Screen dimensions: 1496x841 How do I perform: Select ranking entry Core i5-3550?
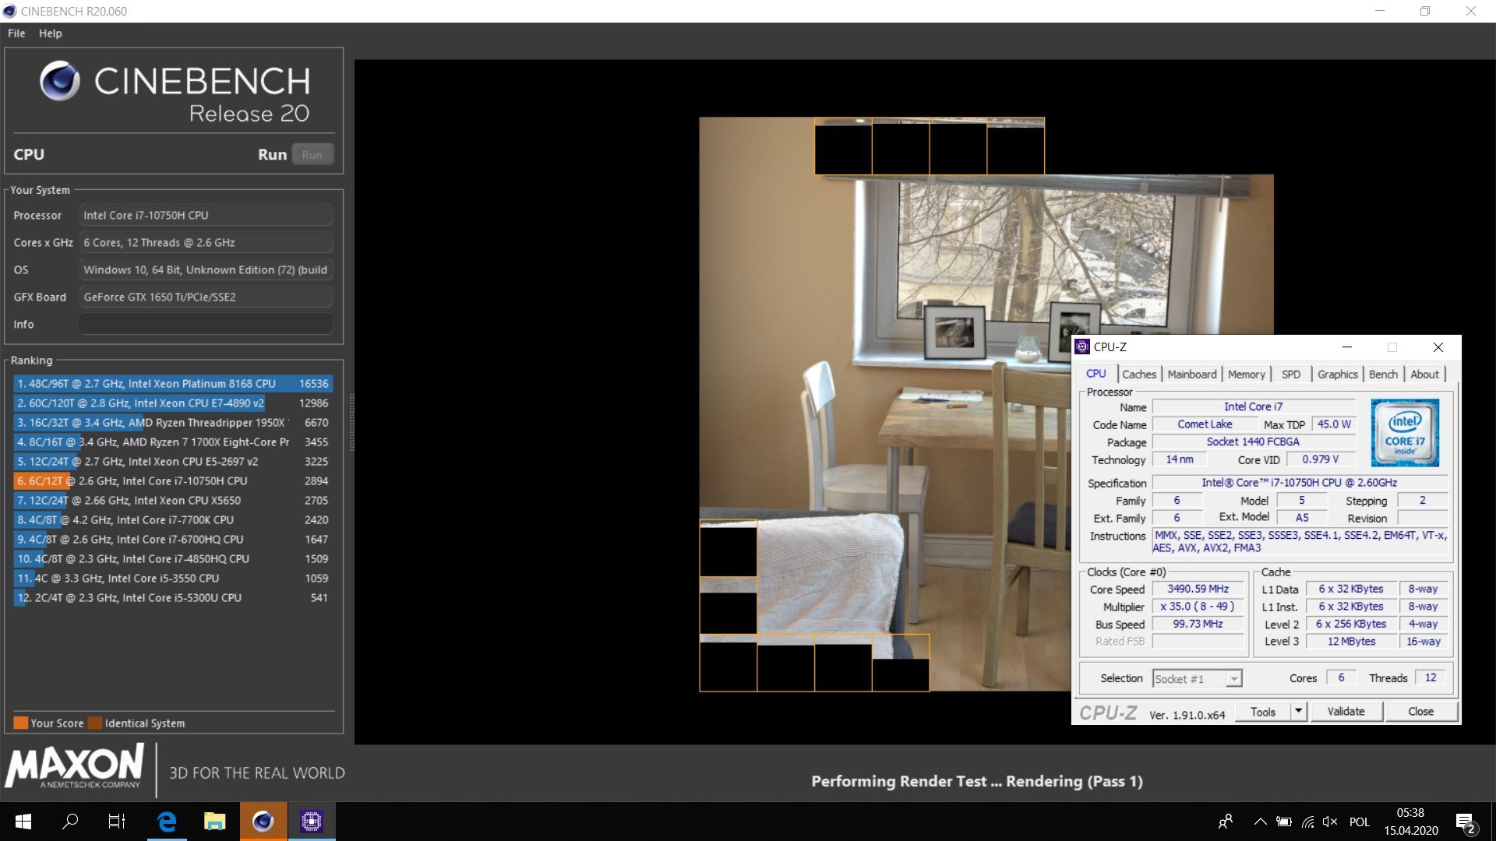pos(173,578)
